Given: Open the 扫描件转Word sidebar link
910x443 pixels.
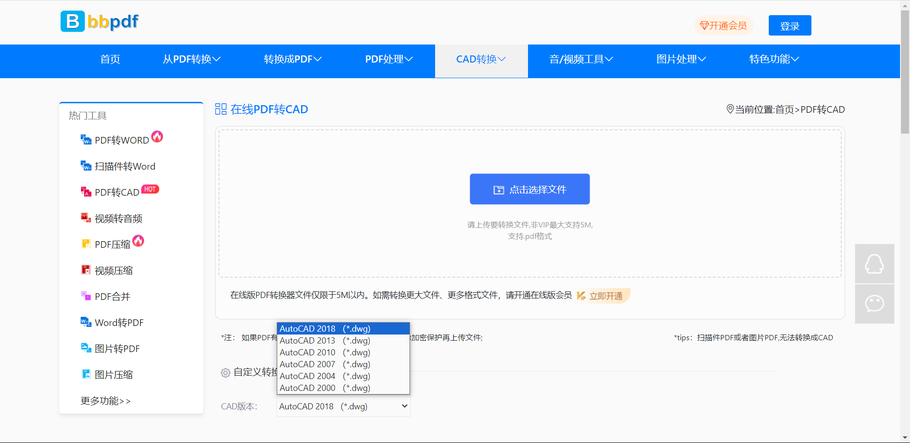Looking at the screenshot, I should click(125, 166).
